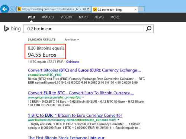Expand the likeforex result dropdown arrow
This screenshot has width=186, height=139.
pyautogui.click(x=118, y=120)
